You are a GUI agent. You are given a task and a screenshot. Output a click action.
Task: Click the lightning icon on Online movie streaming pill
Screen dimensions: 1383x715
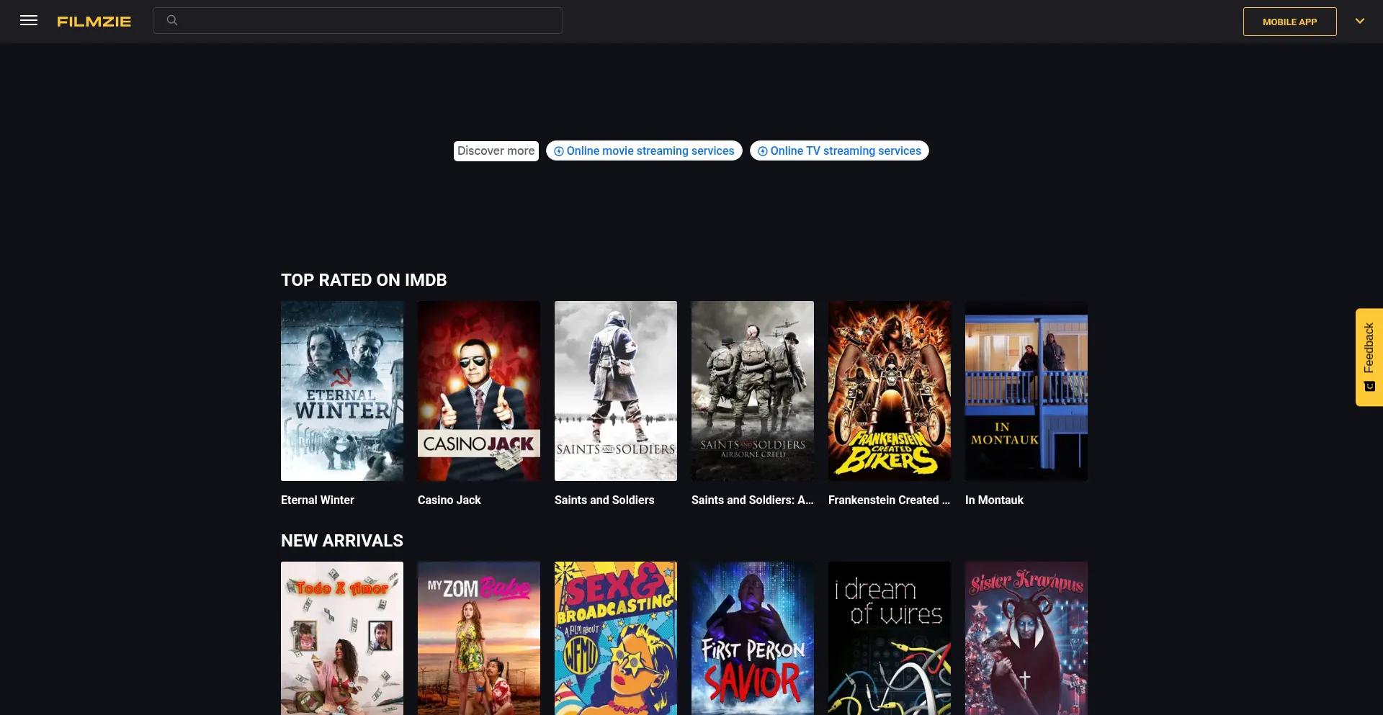coord(559,151)
